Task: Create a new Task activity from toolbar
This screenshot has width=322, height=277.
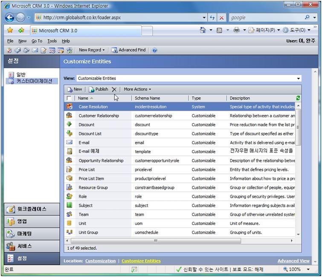Action: [x=9, y=50]
